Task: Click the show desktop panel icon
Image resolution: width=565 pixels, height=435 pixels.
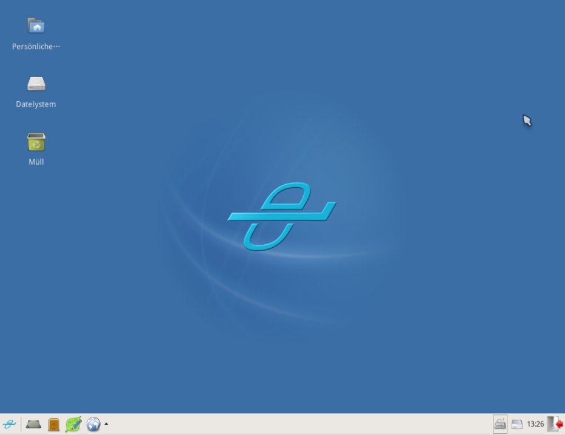Action: tap(33, 424)
